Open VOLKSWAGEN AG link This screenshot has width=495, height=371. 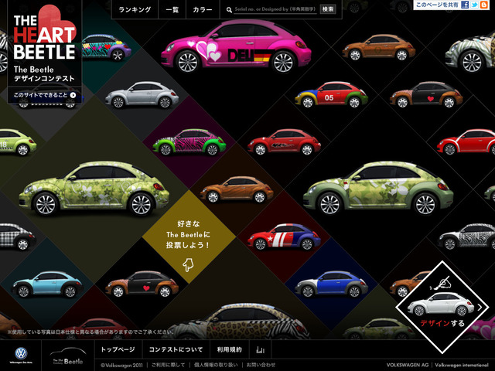pyautogui.click(x=408, y=365)
